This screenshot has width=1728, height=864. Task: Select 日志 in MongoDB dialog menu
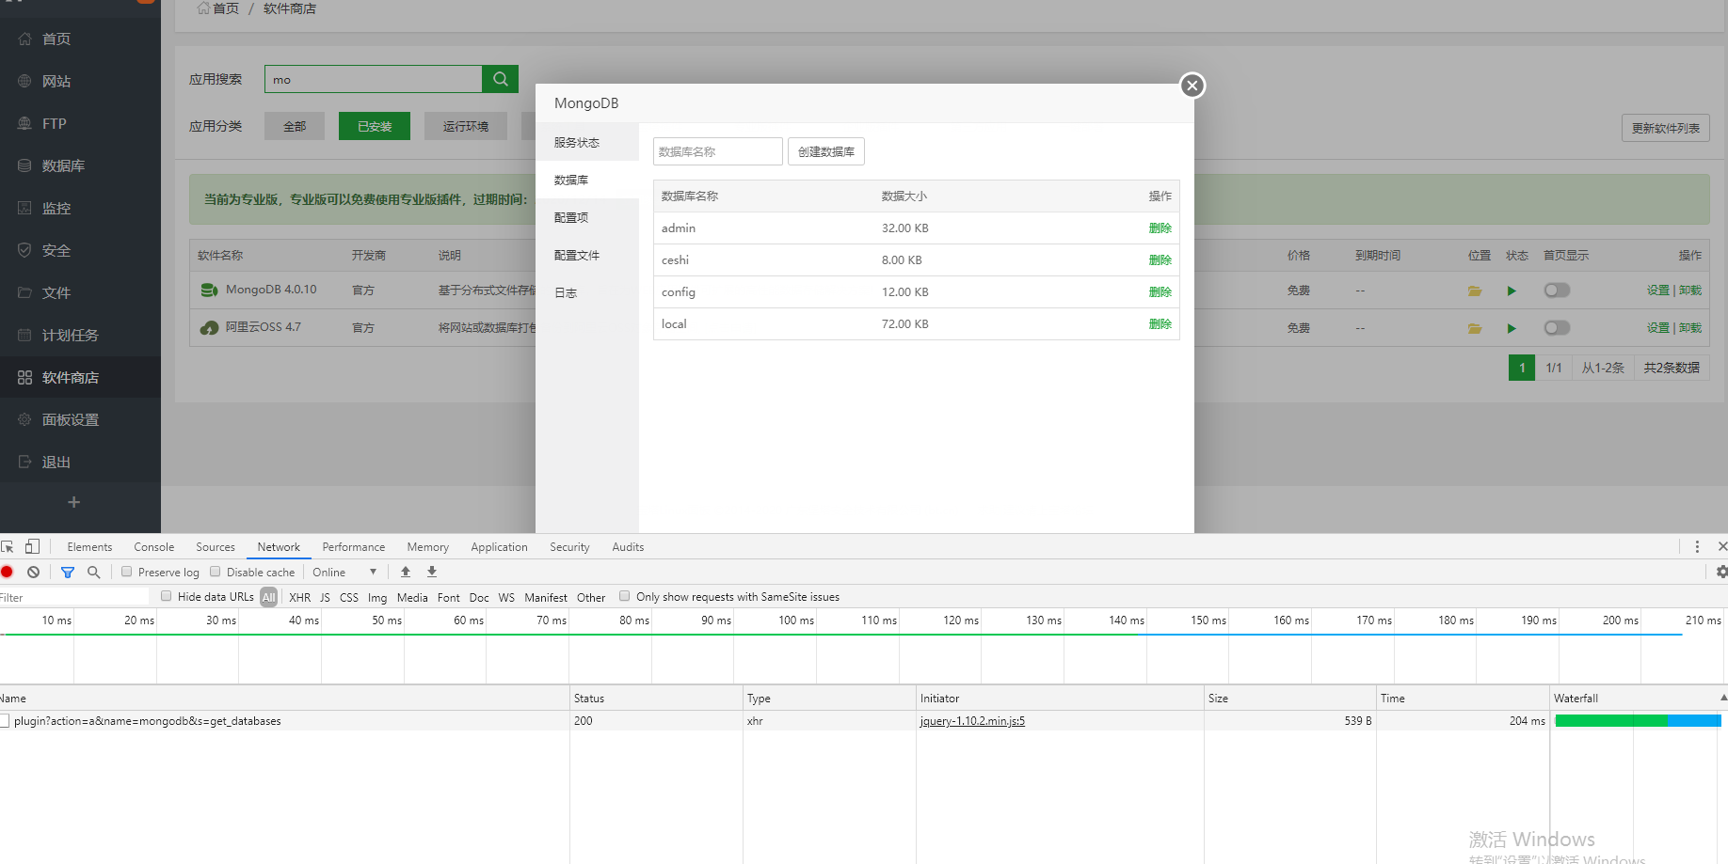(587, 292)
